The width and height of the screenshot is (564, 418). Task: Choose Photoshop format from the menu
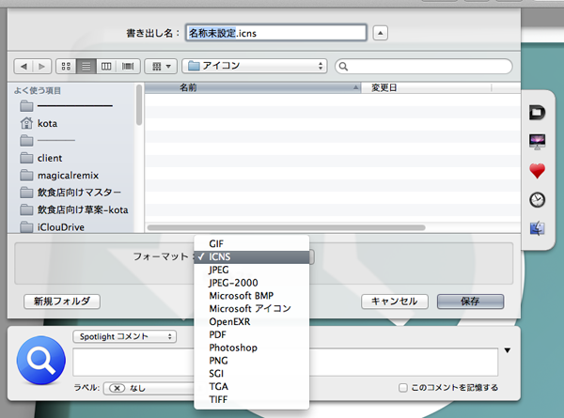(x=251, y=348)
